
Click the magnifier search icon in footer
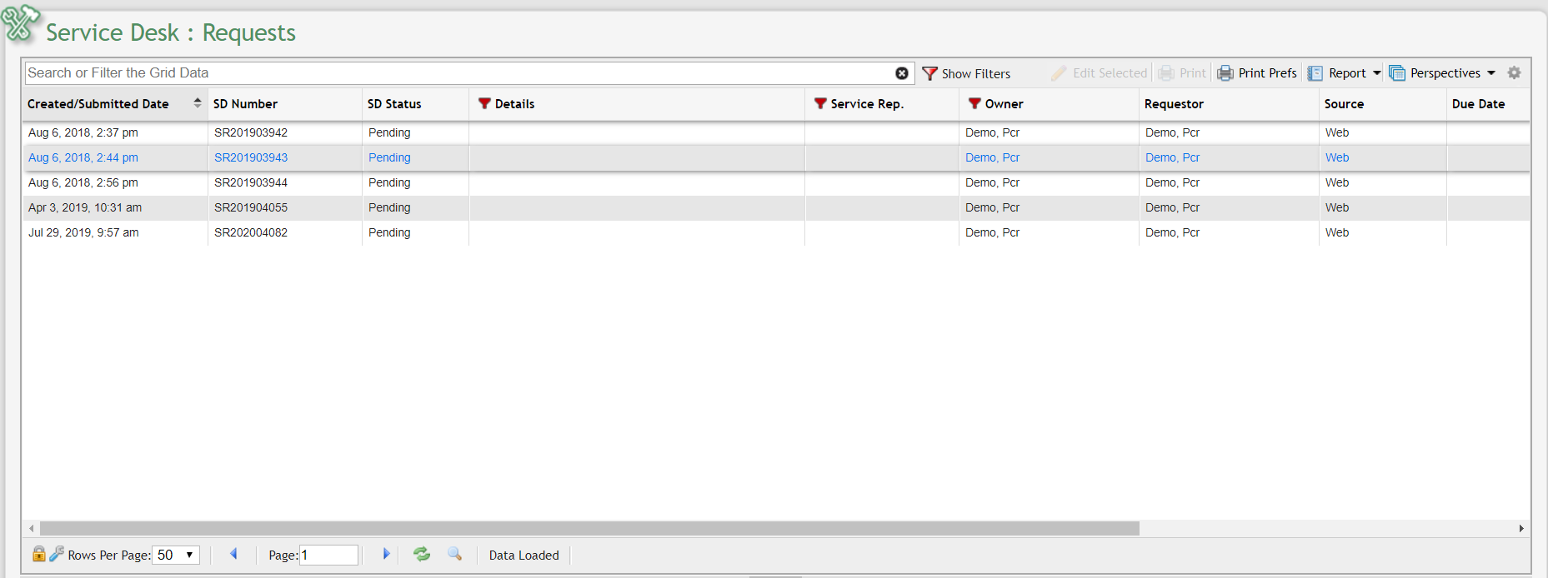[x=454, y=555]
